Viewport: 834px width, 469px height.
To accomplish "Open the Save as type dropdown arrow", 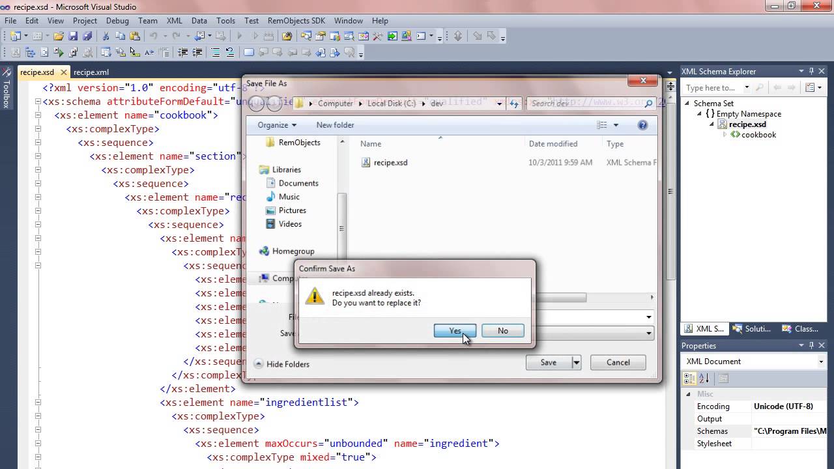I will [649, 333].
